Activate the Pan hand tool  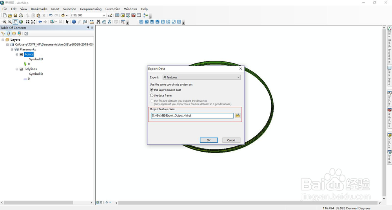coord(16,22)
